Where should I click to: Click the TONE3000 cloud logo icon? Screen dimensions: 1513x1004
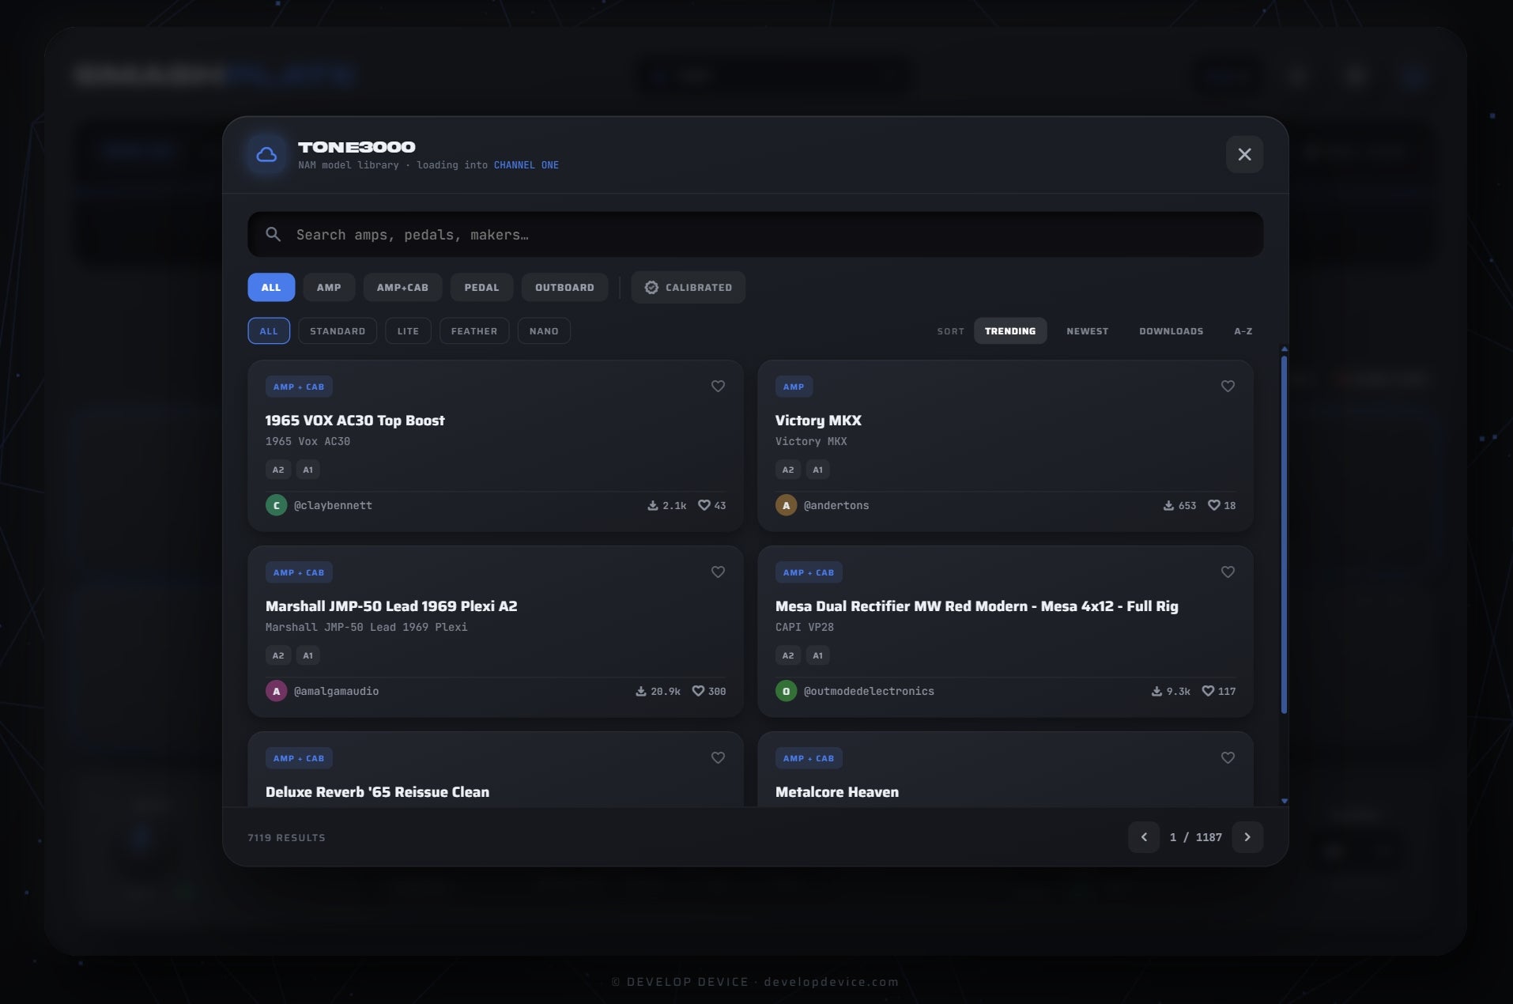click(266, 154)
